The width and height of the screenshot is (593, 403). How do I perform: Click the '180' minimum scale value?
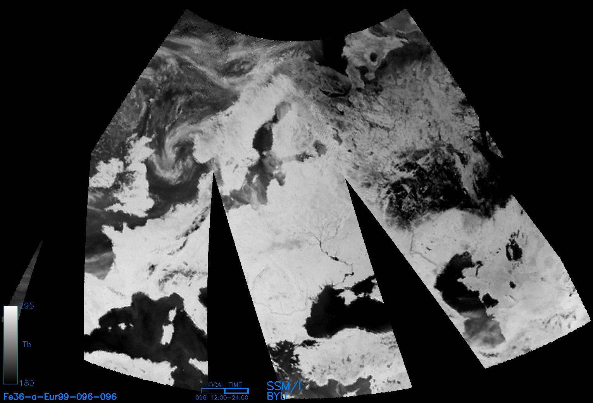coord(27,383)
